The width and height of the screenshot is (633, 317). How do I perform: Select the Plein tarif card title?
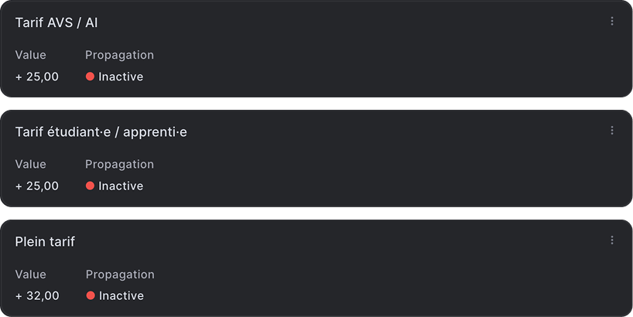coord(45,242)
